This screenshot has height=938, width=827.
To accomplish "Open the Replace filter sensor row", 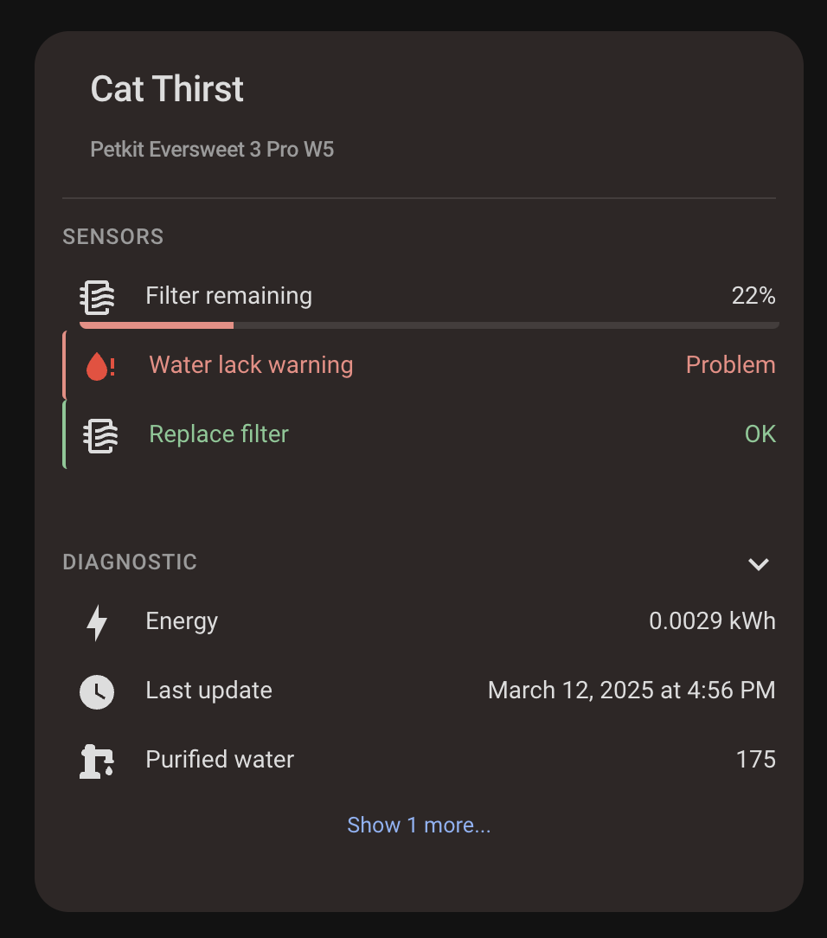I will coord(219,434).
